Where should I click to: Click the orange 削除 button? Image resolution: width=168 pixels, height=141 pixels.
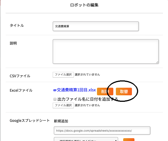tap(105, 91)
